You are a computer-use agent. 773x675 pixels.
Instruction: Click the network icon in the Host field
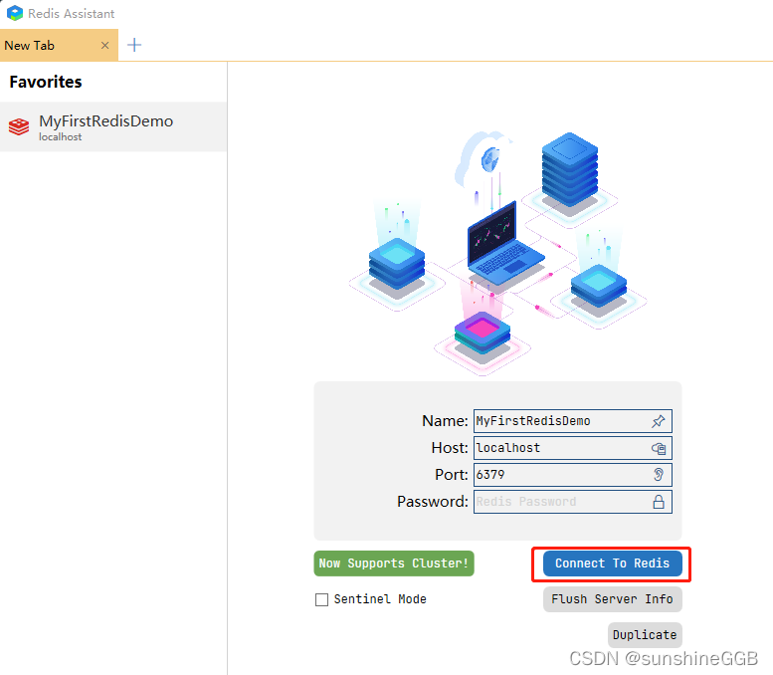tap(659, 448)
